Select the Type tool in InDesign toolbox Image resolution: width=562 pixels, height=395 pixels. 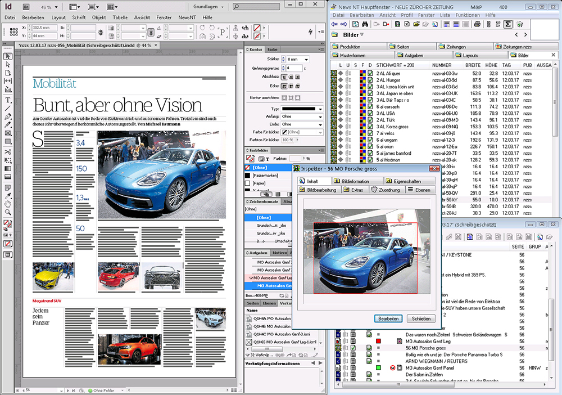tap(8, 100)
